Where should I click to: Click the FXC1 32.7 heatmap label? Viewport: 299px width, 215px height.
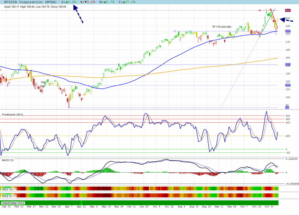coord(9,189)
